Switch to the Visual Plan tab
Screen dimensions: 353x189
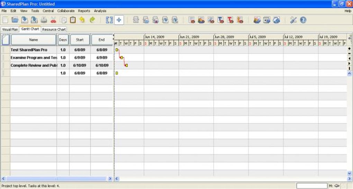[10, 29]
